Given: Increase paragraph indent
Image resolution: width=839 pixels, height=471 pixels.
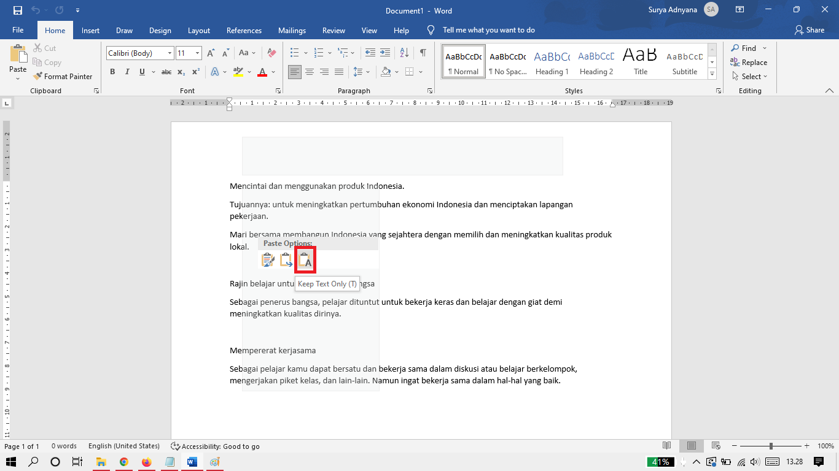Looking at the screenshot, I should [x=384, y=53].
